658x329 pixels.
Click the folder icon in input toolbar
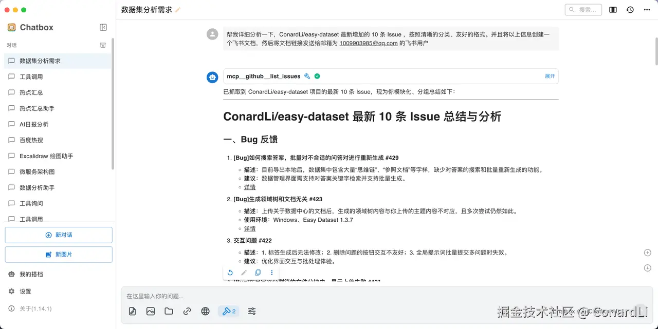pos(169,311)
